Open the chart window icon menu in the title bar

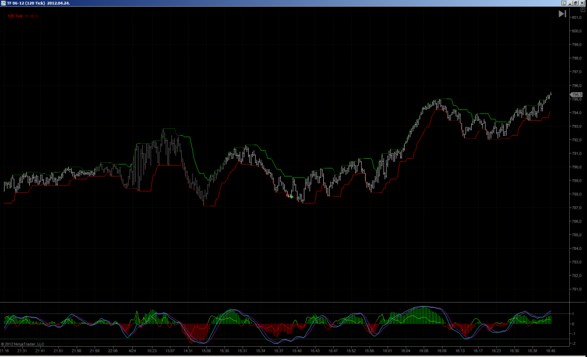3,3
